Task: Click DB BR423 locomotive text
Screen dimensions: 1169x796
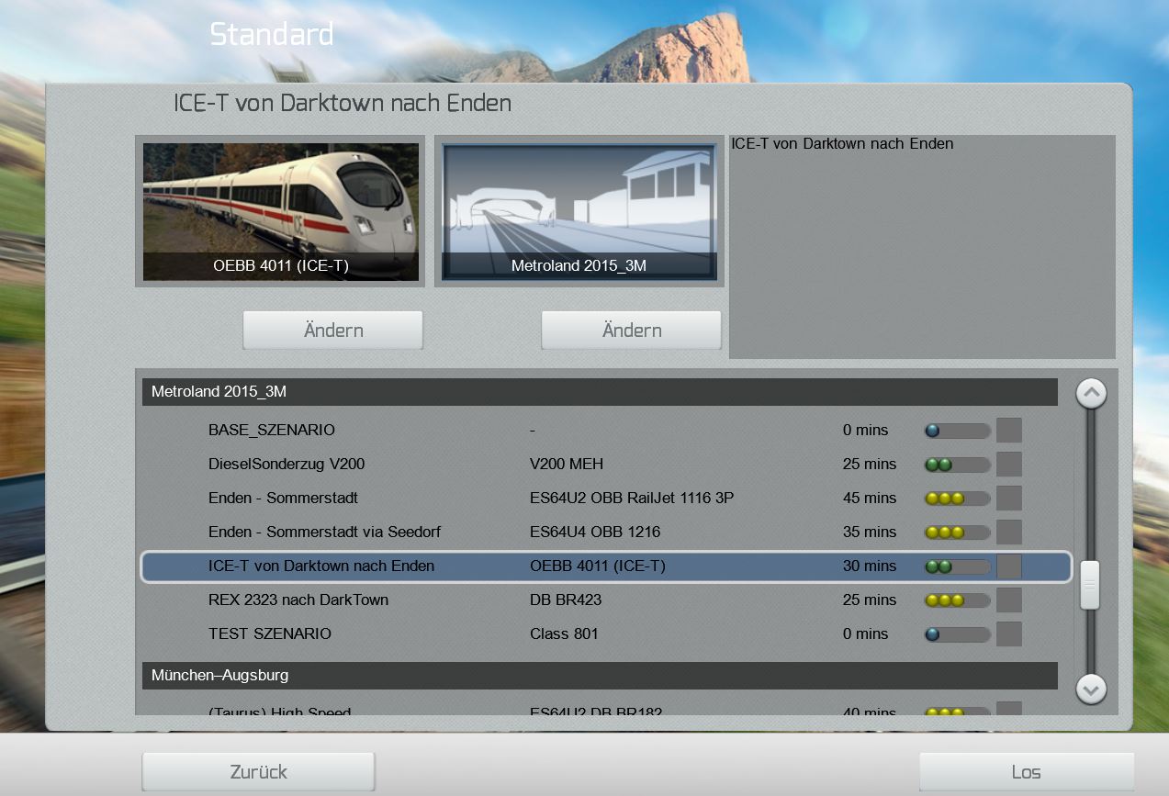Action: click(566, 600)
